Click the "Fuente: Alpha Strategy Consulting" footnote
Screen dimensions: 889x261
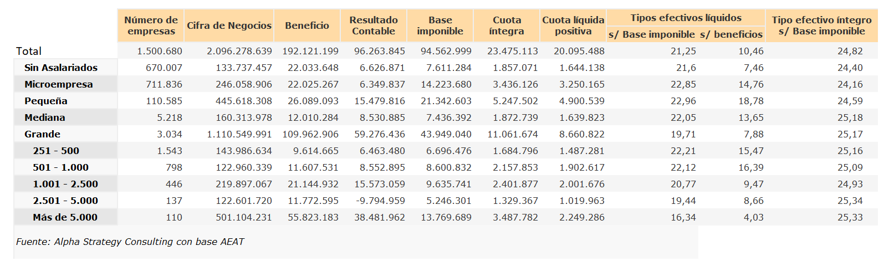130,242
